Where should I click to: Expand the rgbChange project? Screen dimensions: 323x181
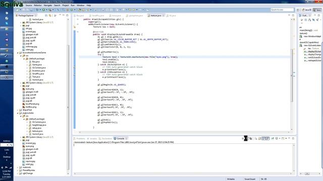(18, 173)
